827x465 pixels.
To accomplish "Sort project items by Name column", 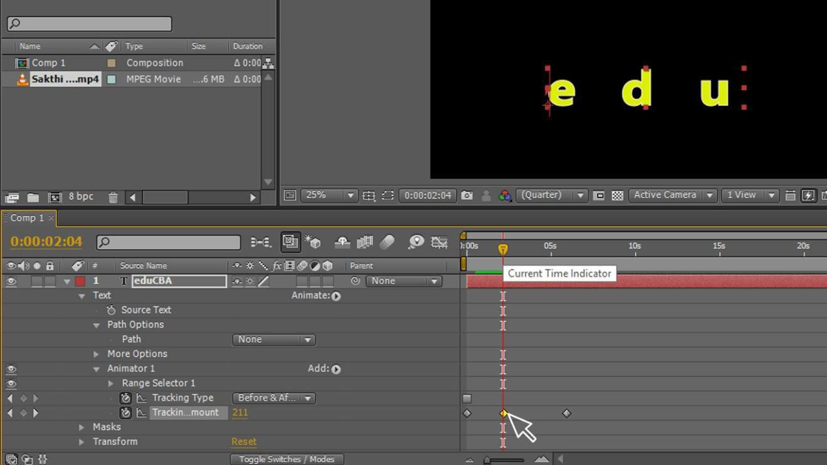I will pyautogui.click(x=29, y=46).
